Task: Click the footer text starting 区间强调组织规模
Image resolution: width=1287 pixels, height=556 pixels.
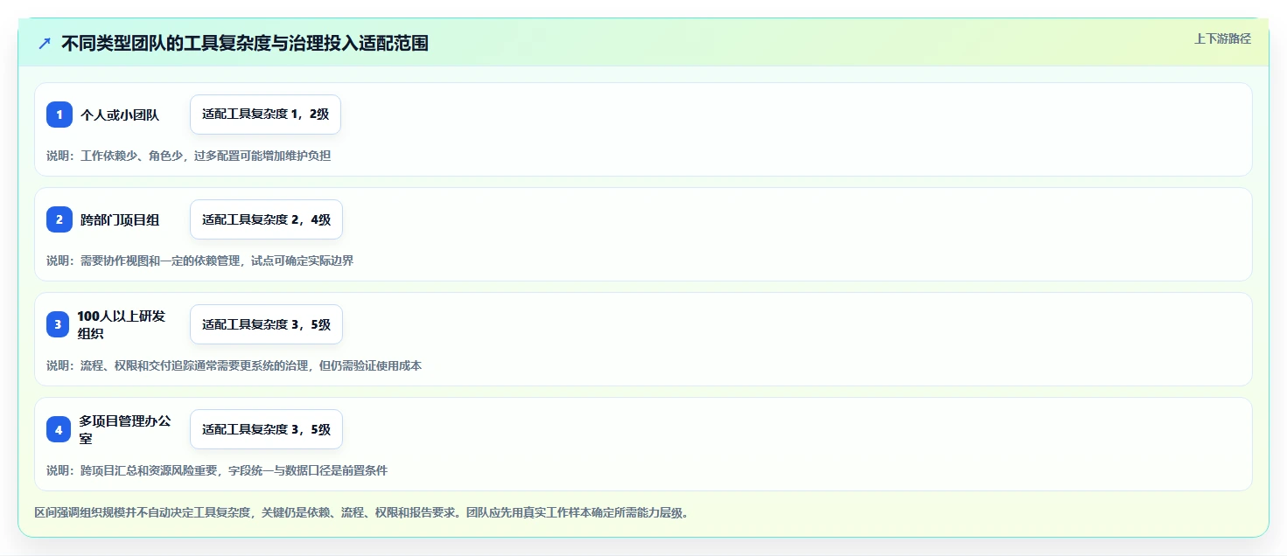Action: pyautogui.click(x=361, y=512)
